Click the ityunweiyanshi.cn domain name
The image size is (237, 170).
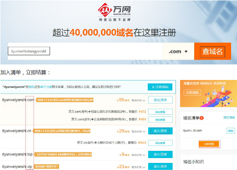point(17,131)
